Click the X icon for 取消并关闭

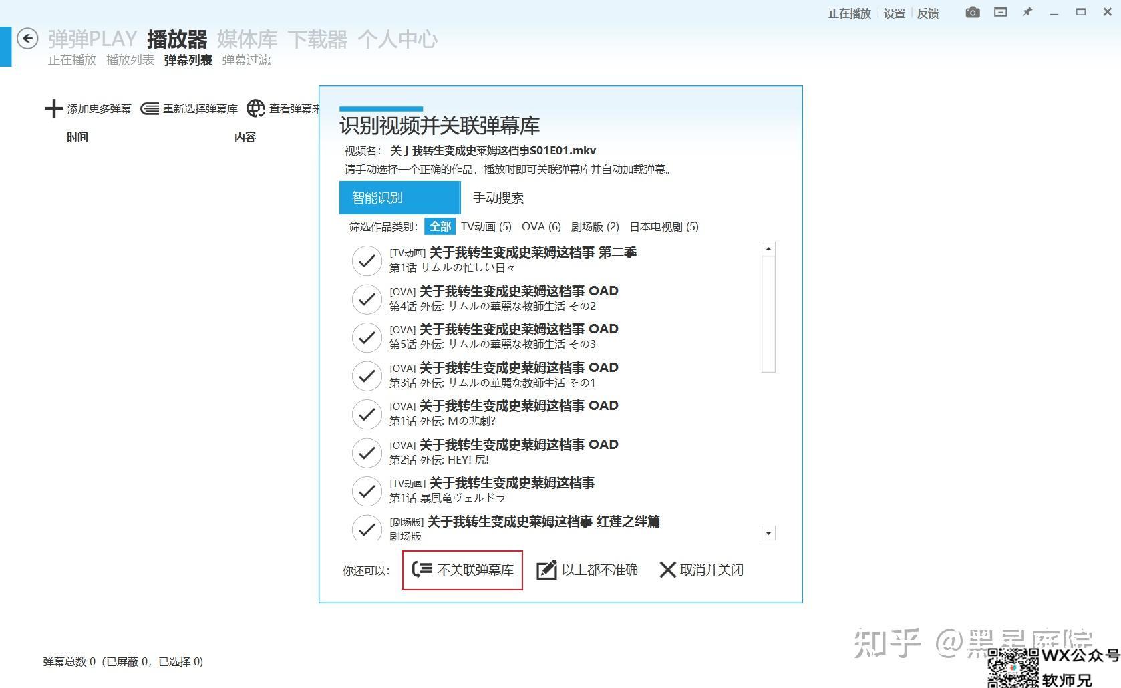[x=667, y=570]
